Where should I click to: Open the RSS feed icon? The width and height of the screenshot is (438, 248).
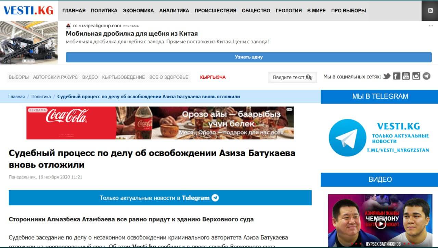click(430, 10)
